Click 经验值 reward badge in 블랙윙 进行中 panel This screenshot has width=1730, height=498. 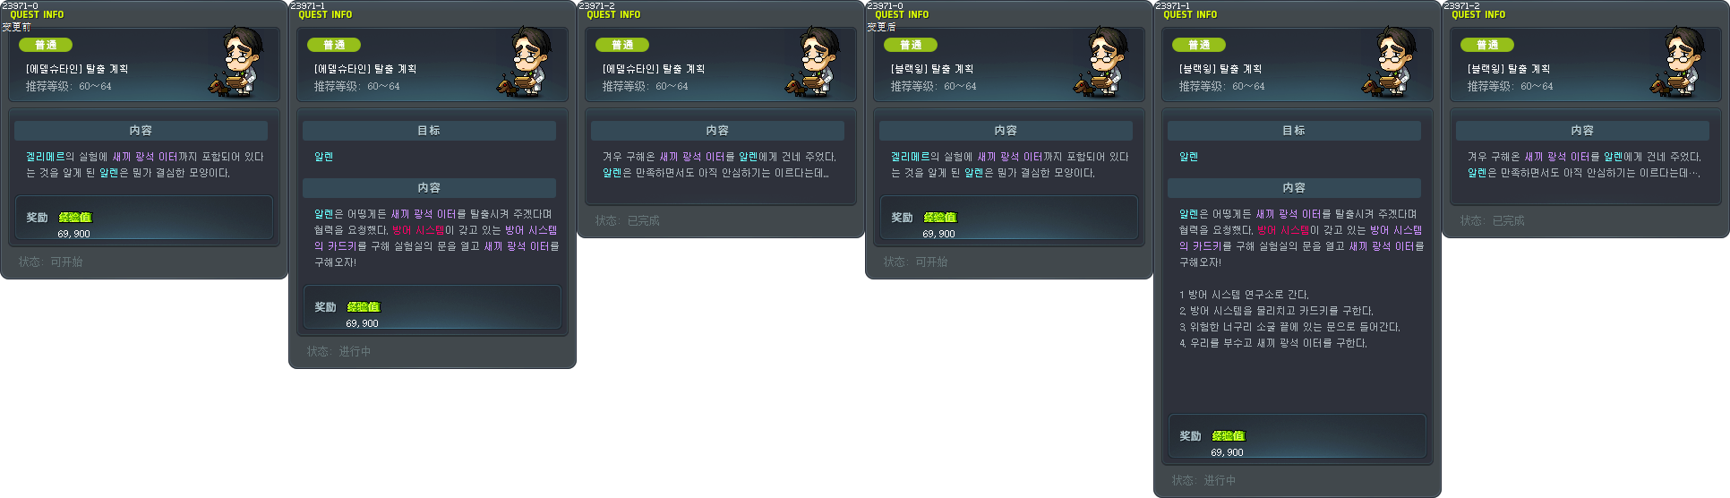click(1229, 436)
